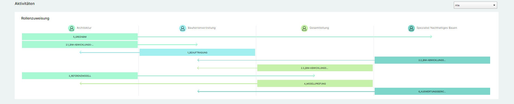Viewport: 514px width, 104px height.
Task: Open the Alle filter dropdown
Action: point(476,5)
